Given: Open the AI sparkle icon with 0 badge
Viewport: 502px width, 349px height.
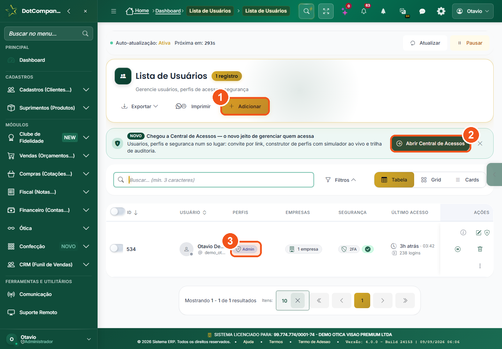Looking at the screenshot, I should (x=345, y=12).
